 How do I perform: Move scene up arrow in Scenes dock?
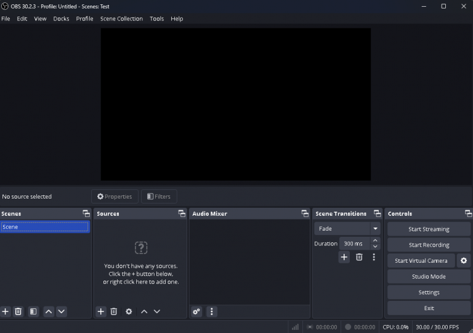coord(49,311)
